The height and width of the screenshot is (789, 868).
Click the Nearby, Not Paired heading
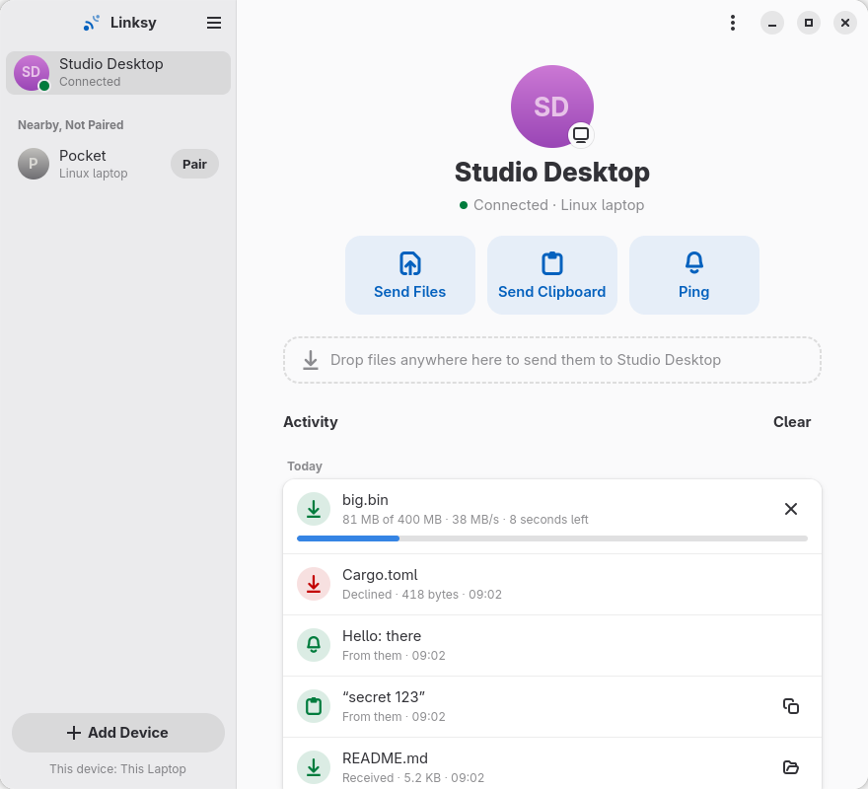click(70, 125)
